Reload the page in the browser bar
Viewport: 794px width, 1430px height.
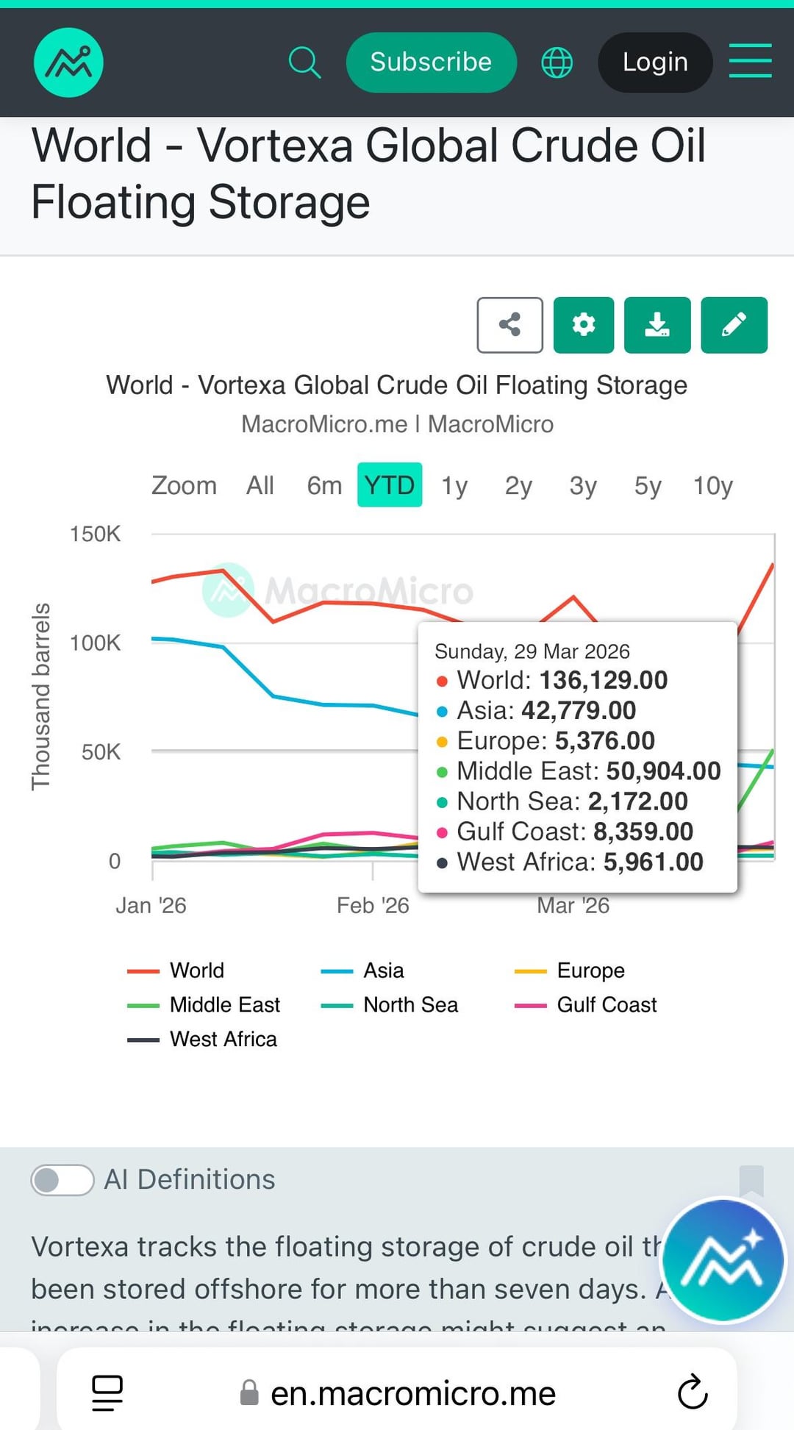click(692, 1393)
